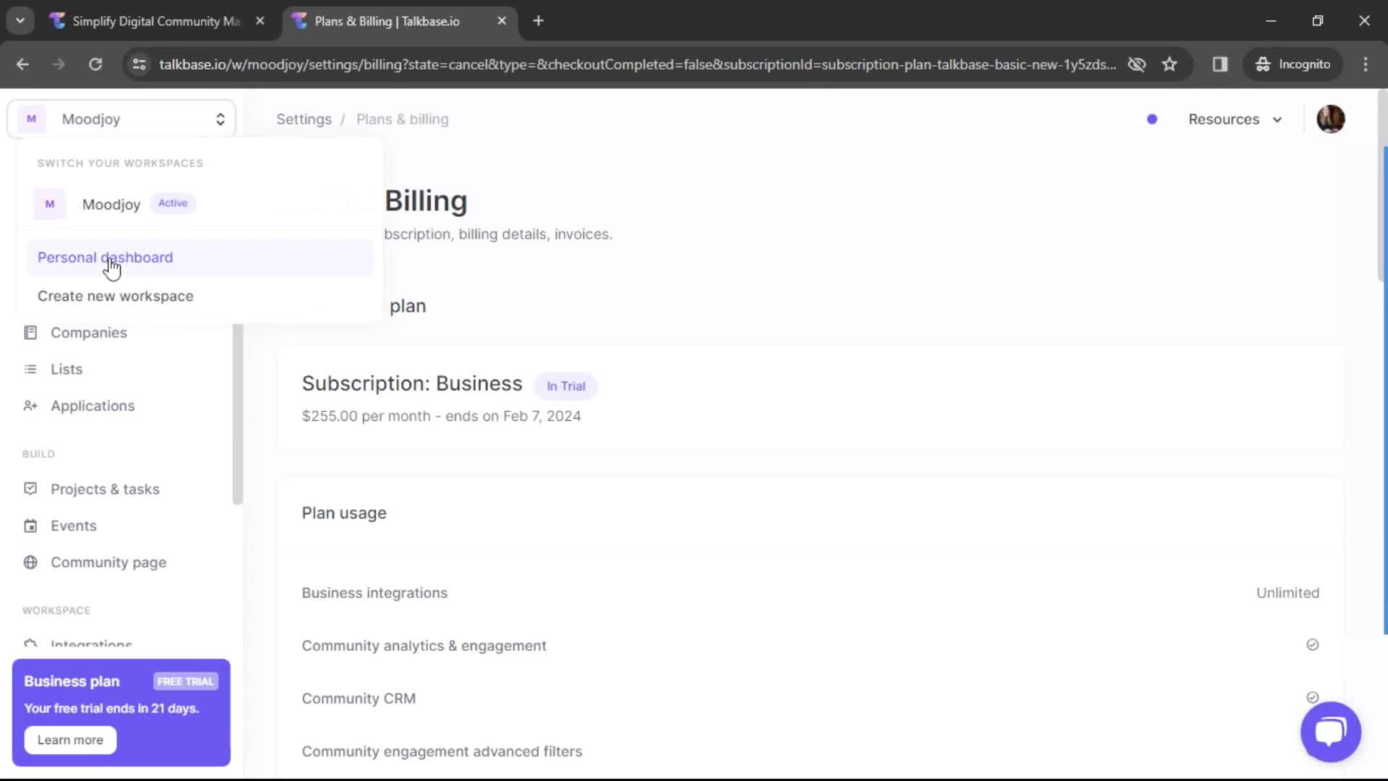Toggle Community analytics & engagement feature
This screenshot has width=1388, height=781.
click(1312, 646)
